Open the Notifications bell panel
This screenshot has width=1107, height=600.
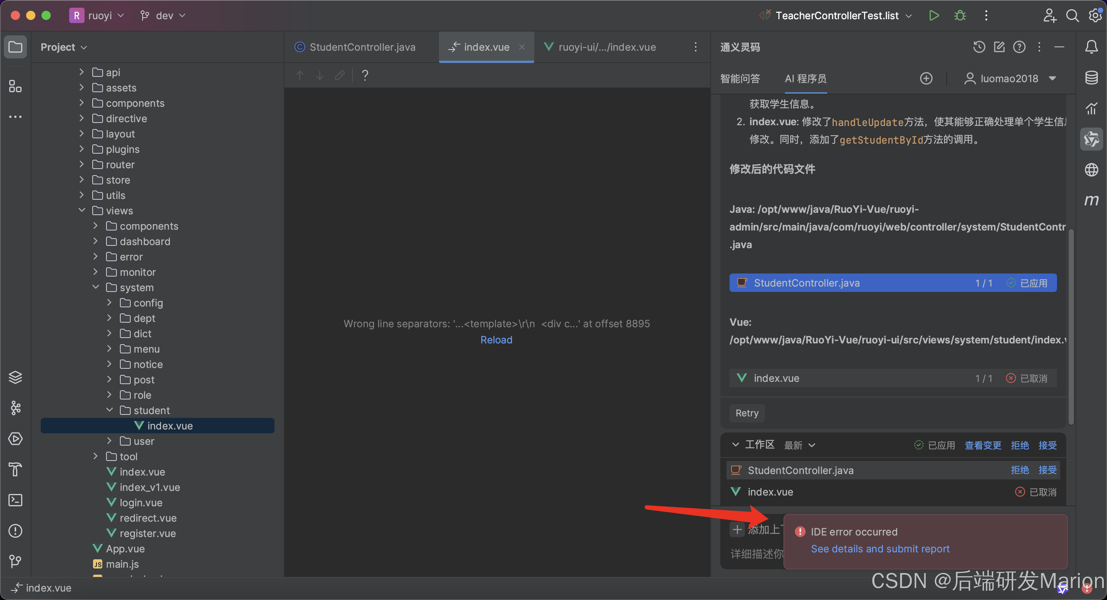(x=1091, y=47)
